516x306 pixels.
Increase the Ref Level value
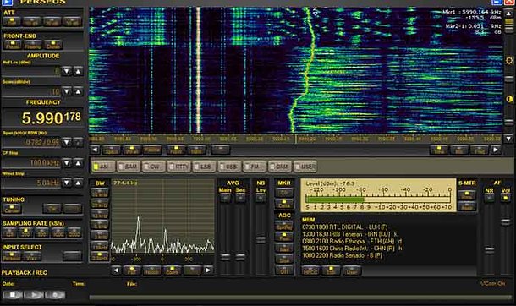[78, 71]
